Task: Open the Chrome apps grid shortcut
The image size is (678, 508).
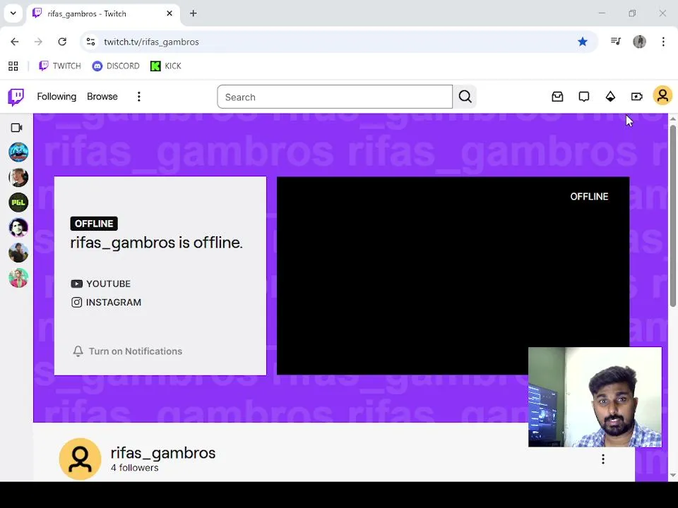Action: pos(13,66)
